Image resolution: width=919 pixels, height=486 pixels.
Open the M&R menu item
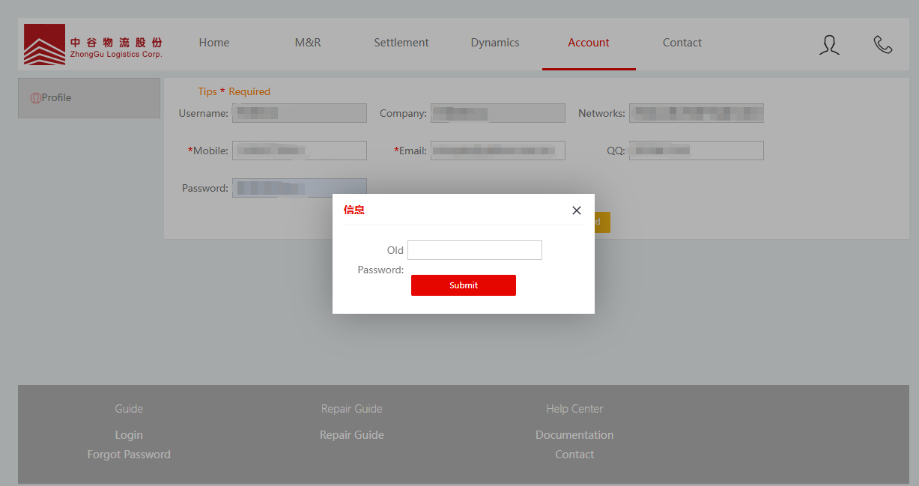point(308,43)
